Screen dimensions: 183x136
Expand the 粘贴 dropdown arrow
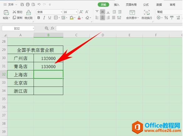click(x=9, y=18)
